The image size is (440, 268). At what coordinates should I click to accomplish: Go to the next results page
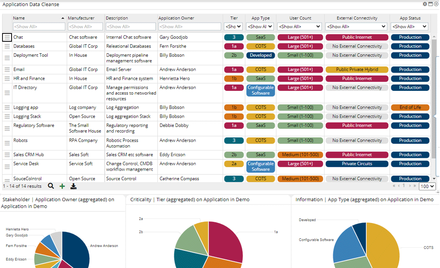(410, 185)
